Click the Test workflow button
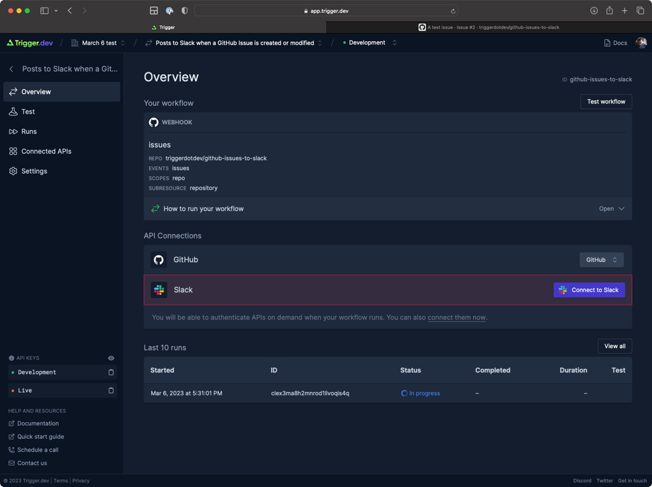Screen dimensions: 652x487 (x=606, y=101)
